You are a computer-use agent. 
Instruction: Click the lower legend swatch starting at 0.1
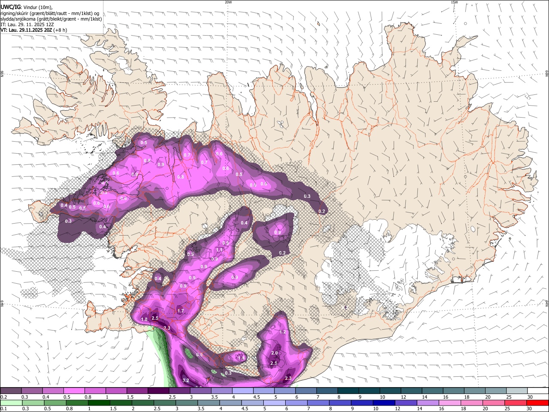(11, 403)
